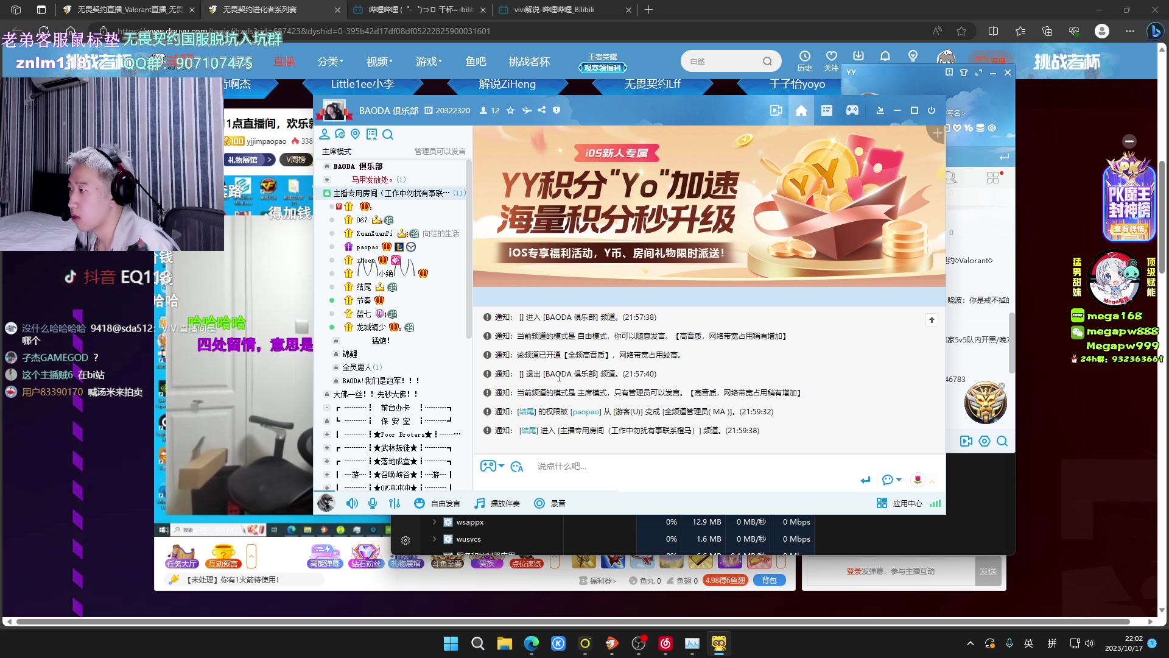The width and height of the screenshot is (1169, 658).
Task: Start 录音 recording
Action: [x=550, y=503]
